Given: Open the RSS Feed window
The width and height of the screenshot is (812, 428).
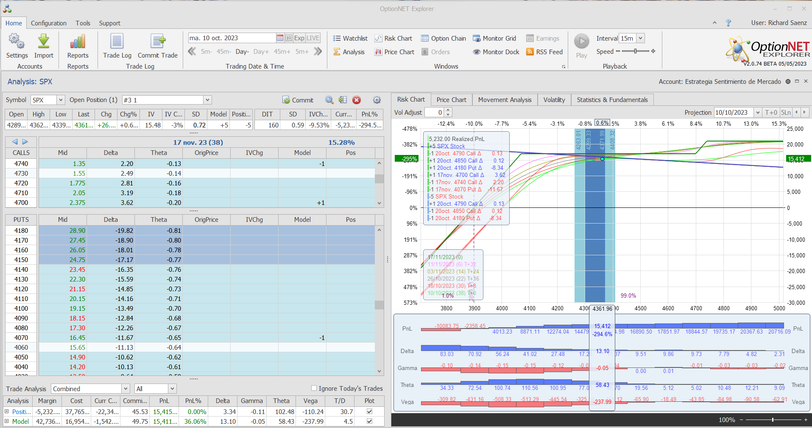Looking at the screenshot, I should coord(544,52).
